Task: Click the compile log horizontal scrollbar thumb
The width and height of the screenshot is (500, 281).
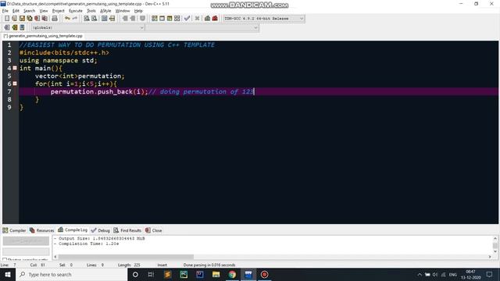Action: click(x=126, y=257)
